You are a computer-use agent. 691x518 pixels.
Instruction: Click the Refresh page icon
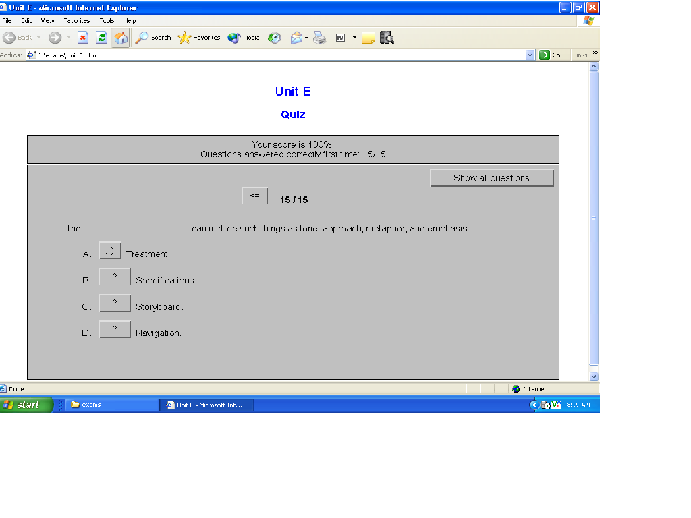click(x=102, y=38)
